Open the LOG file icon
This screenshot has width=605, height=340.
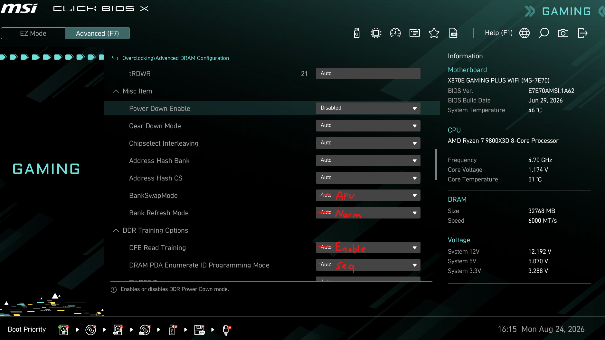pos(453,33)
